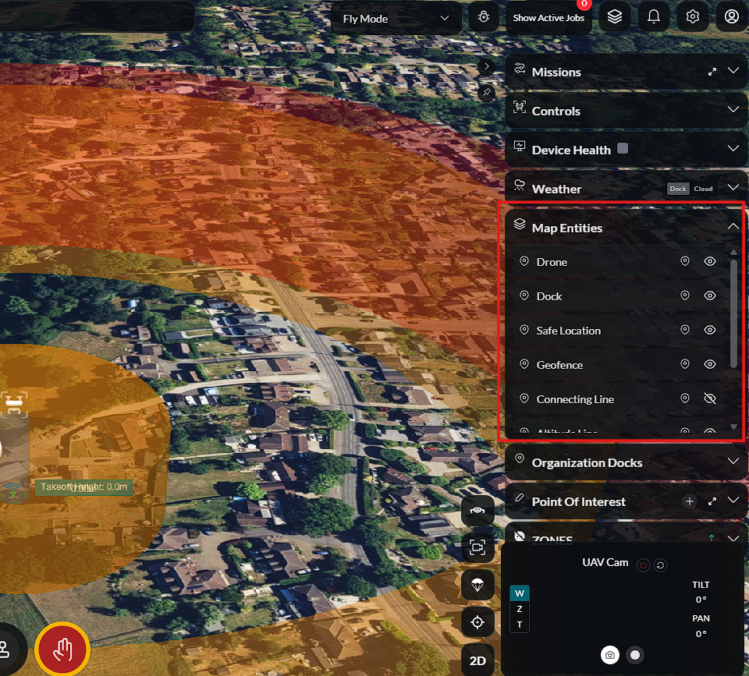Expand the Weather panel chevron

(x=733, y=188)
